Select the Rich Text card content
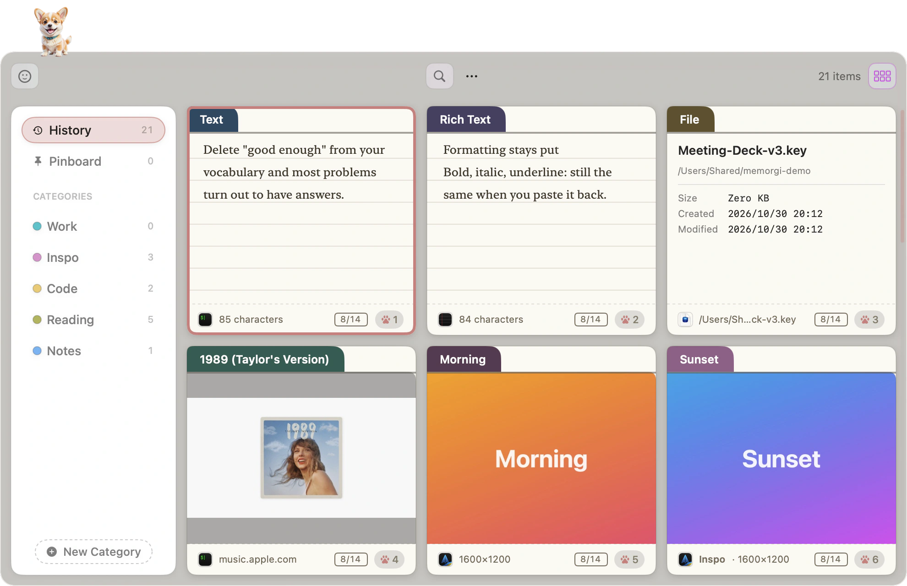 pyautogui.click(x=527, y=172)
